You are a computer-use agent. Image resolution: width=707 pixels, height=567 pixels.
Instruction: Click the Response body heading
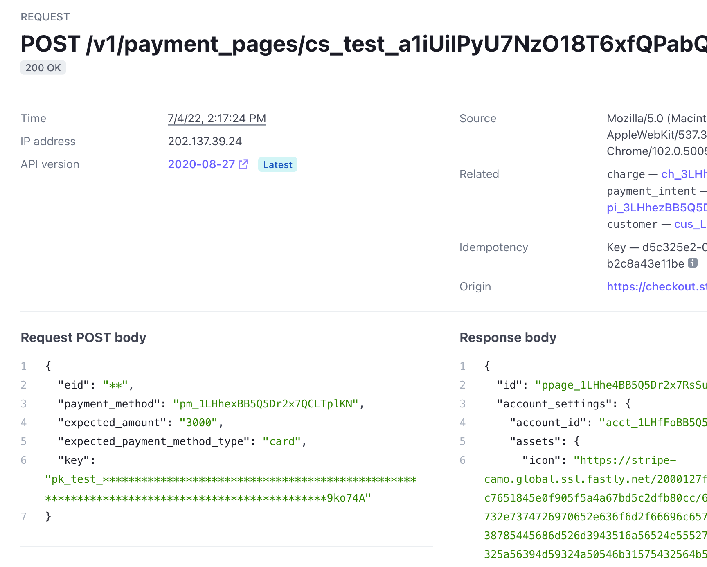click(508, 337)
